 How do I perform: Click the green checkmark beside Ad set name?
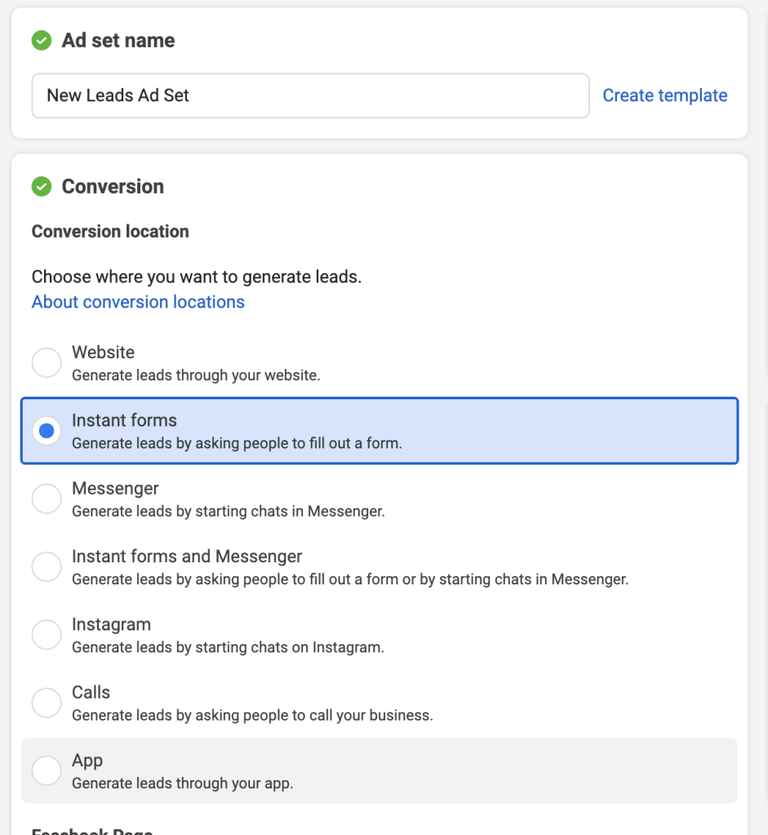coord(42,40)
